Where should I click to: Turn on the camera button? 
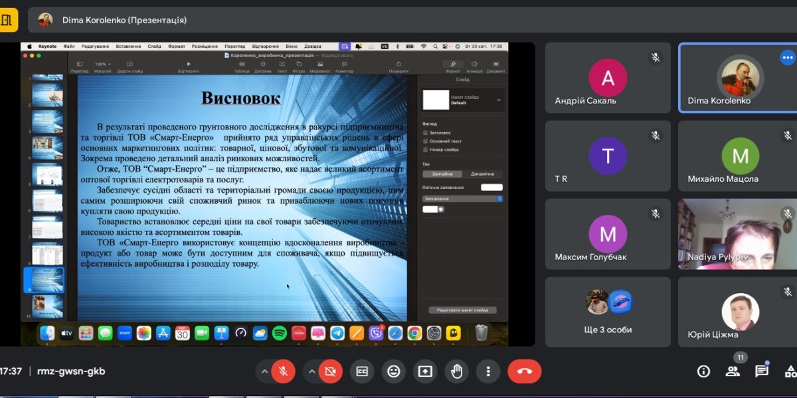(330, 371)
